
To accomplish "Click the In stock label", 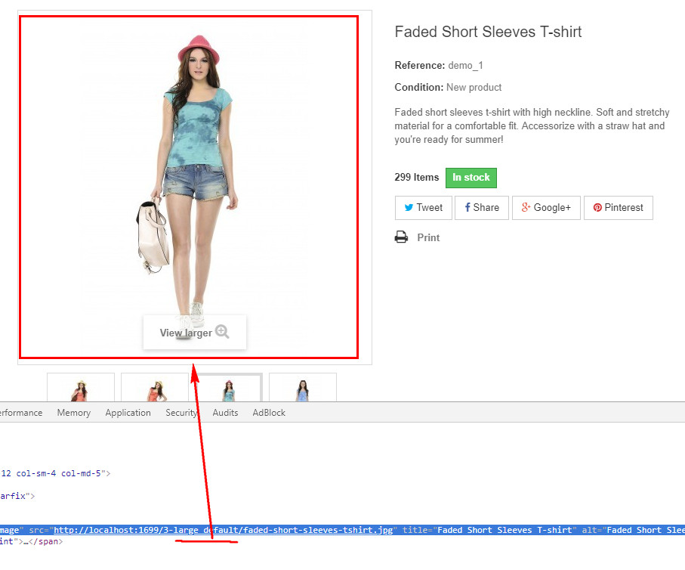I will [x=471, y=178].
